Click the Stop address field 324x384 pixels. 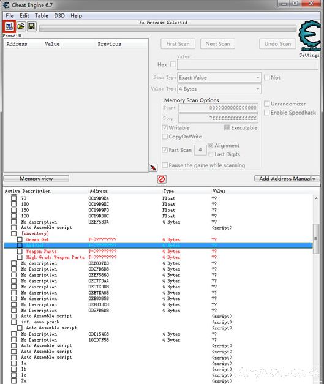click(218, 118)
